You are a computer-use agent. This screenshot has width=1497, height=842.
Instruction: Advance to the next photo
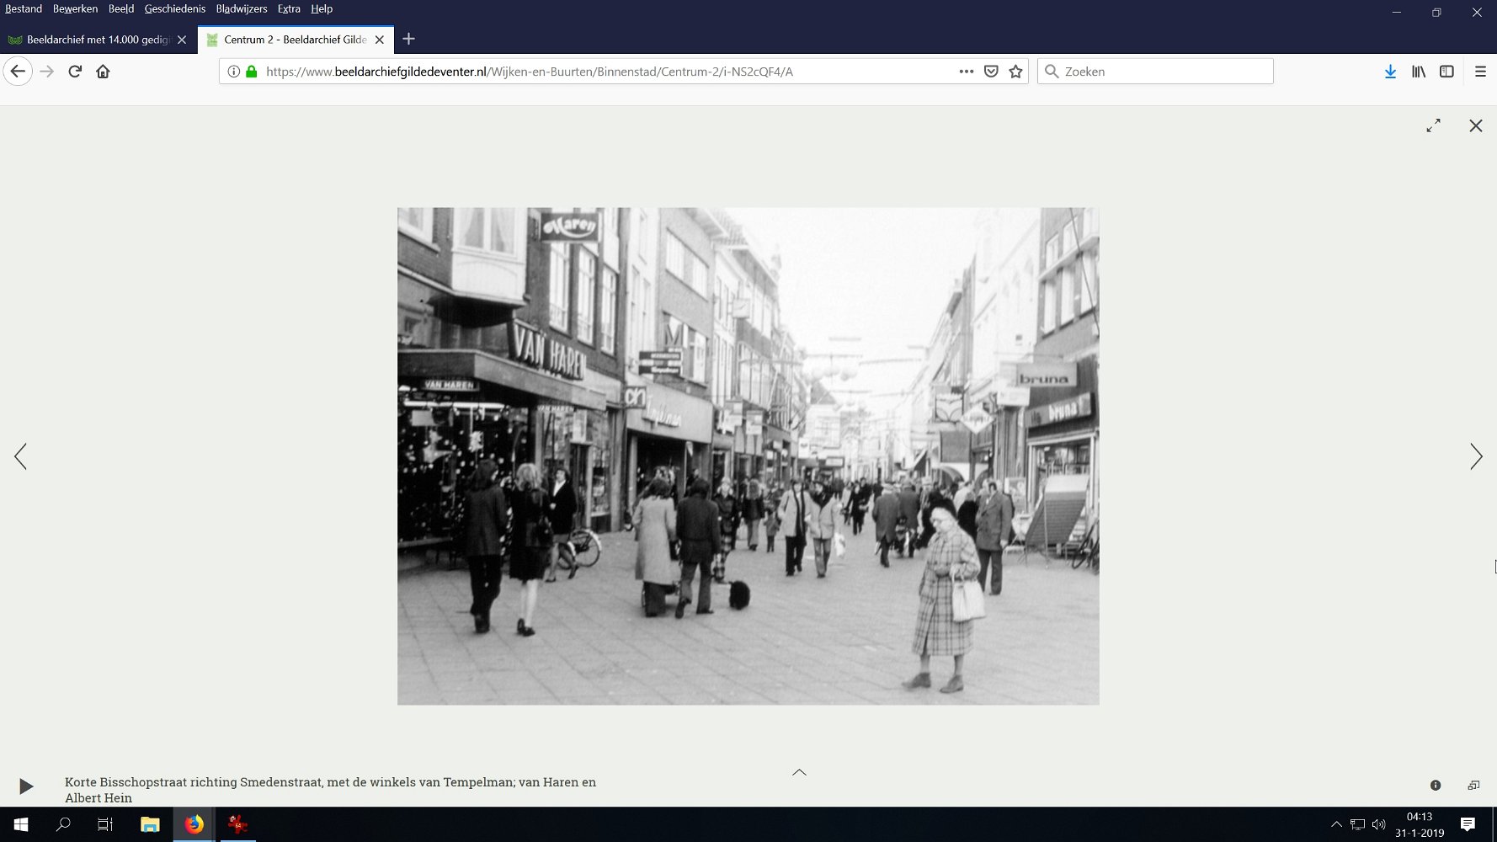pos(1476,456)
